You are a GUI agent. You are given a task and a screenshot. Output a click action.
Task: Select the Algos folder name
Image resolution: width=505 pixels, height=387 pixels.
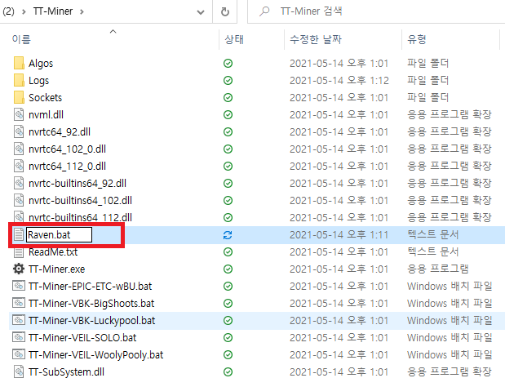click(41, 64)
